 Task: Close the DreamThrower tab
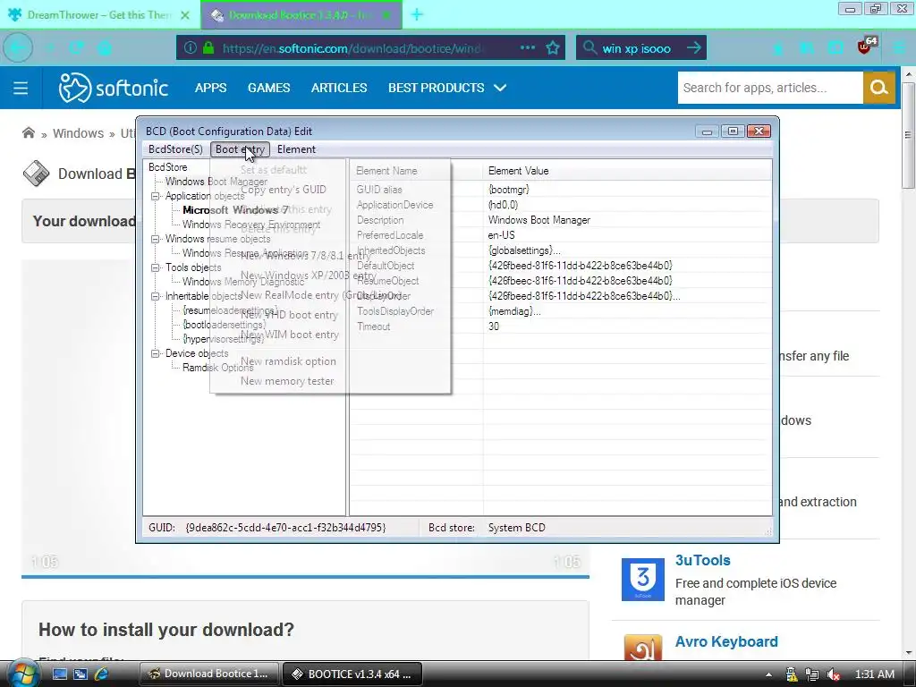(185, 15)
